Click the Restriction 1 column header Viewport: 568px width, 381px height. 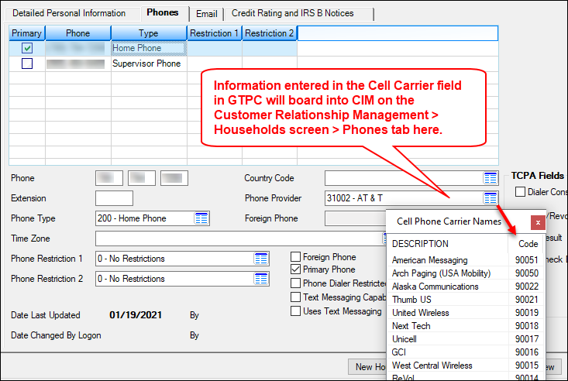tap(214, 33)
